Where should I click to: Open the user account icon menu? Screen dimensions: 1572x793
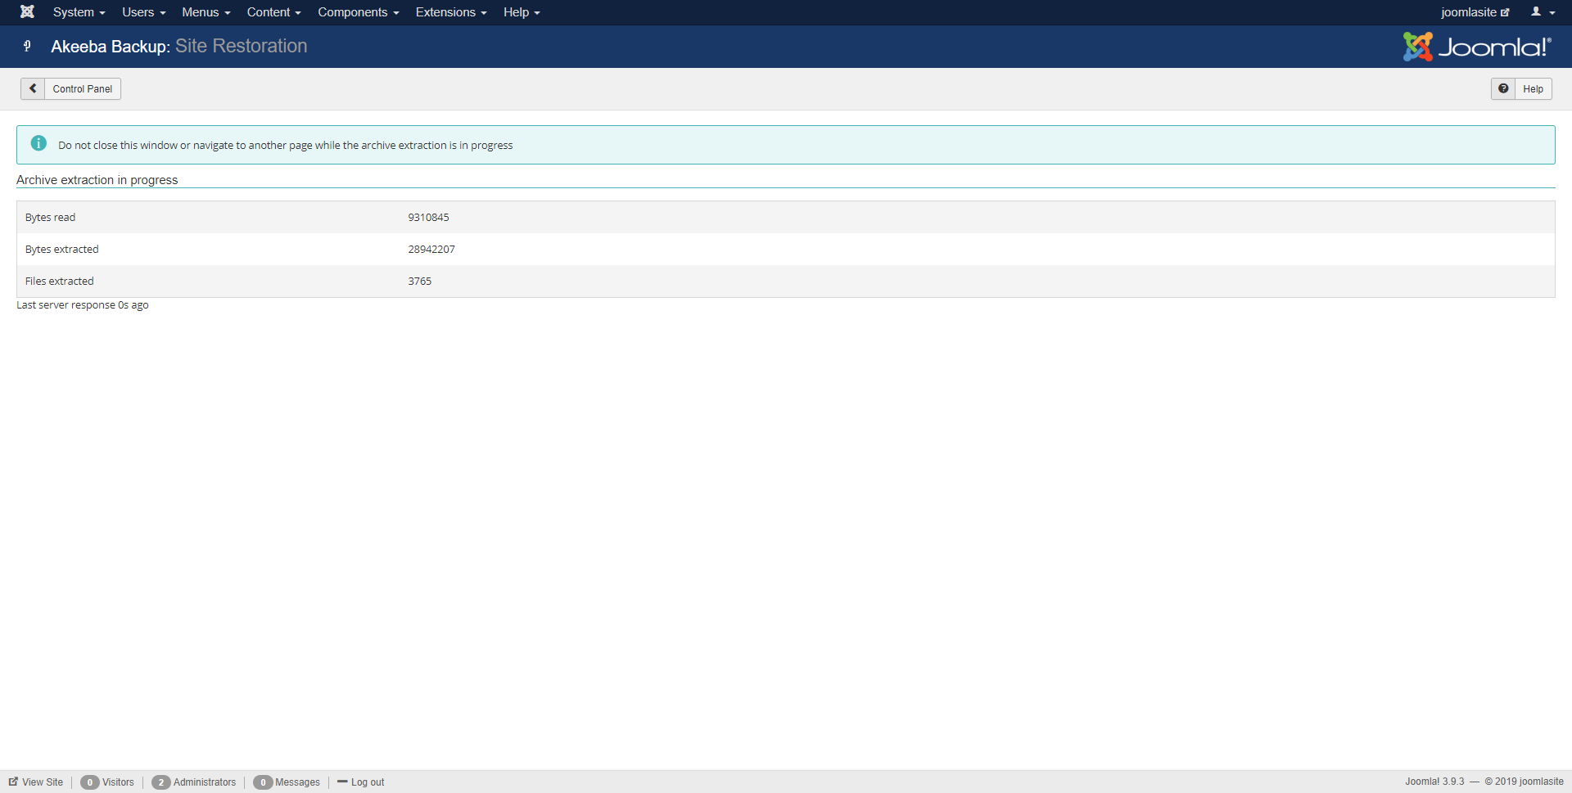[1543, 12]
